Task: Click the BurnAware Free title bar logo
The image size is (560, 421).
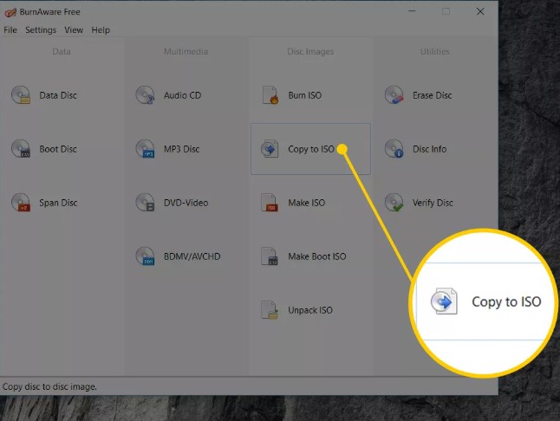Action: (10, 12)
